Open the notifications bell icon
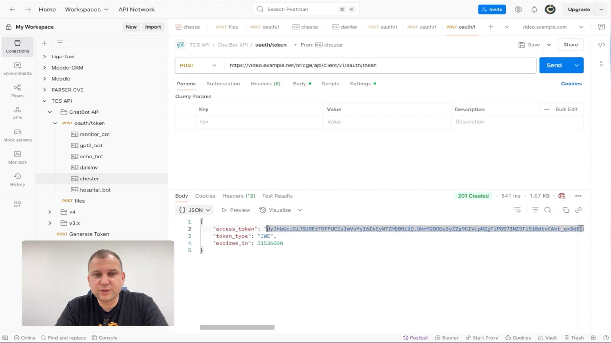This screenshot has width=611, height=343. coord(534,10)
